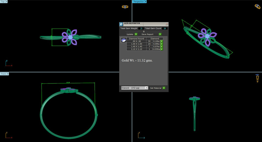Click the ring preview icon in Top viewport

[125, 7]
